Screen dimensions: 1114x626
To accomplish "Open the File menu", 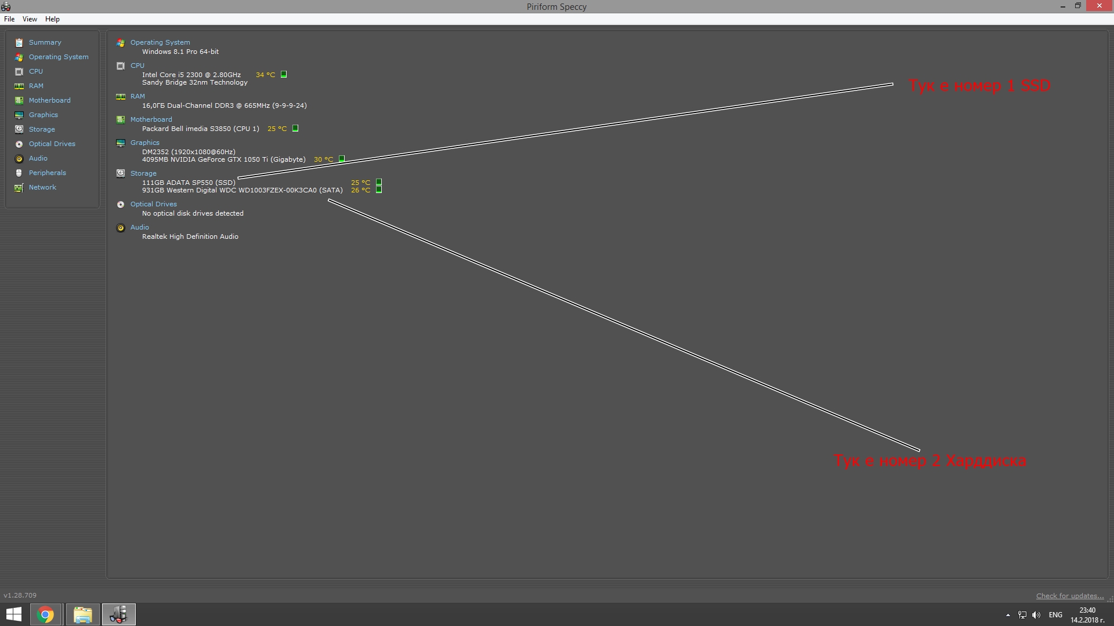I will [9, 19].
